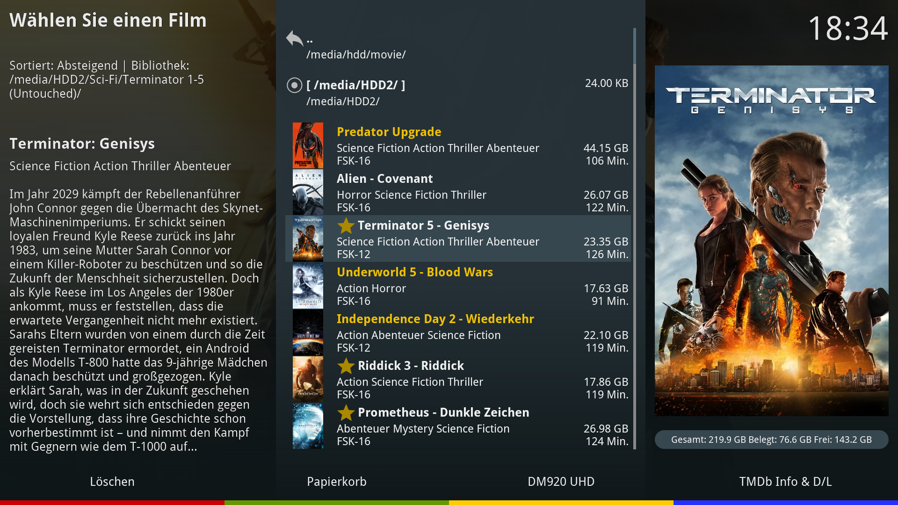Click the Underworld 5 poster thumbnail

pos(308,286)
